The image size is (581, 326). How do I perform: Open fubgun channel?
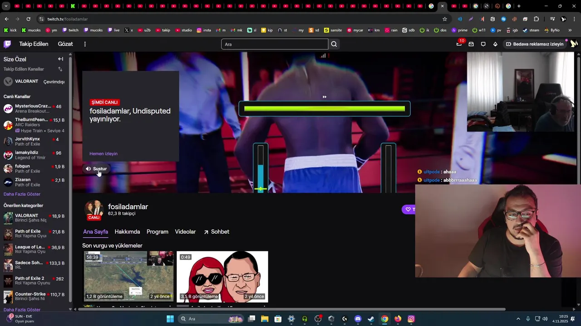tap(34, 168)
